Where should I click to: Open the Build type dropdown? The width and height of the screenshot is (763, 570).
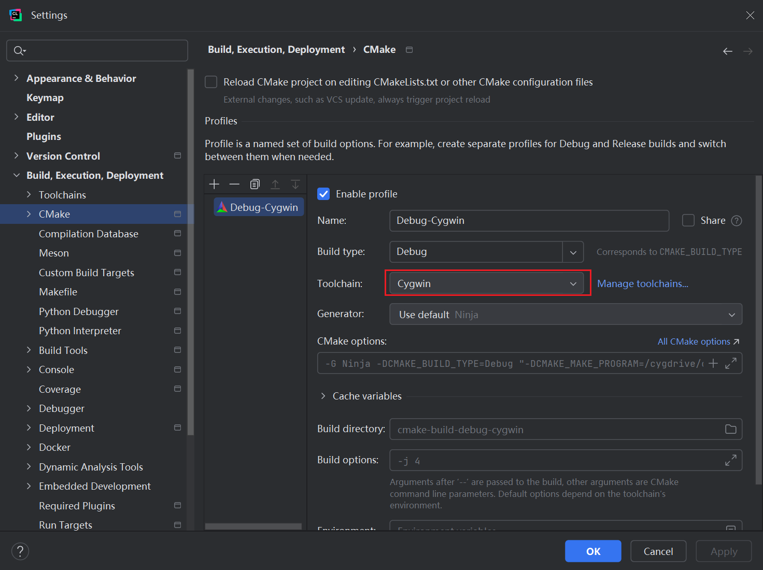(x=573, y=252)
